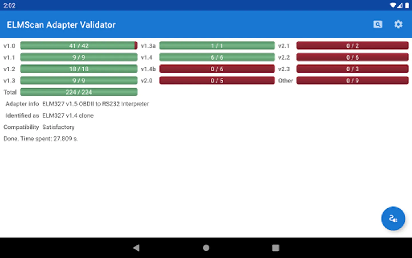Select the v1.0 progress bar 41 / 42
This screenshot has width=412, height=258.
(79, 46)
